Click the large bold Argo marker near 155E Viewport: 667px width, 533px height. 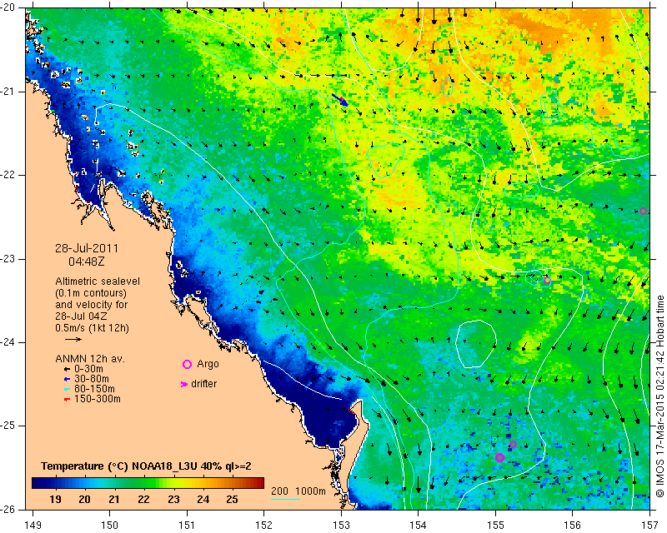(499, 457)
